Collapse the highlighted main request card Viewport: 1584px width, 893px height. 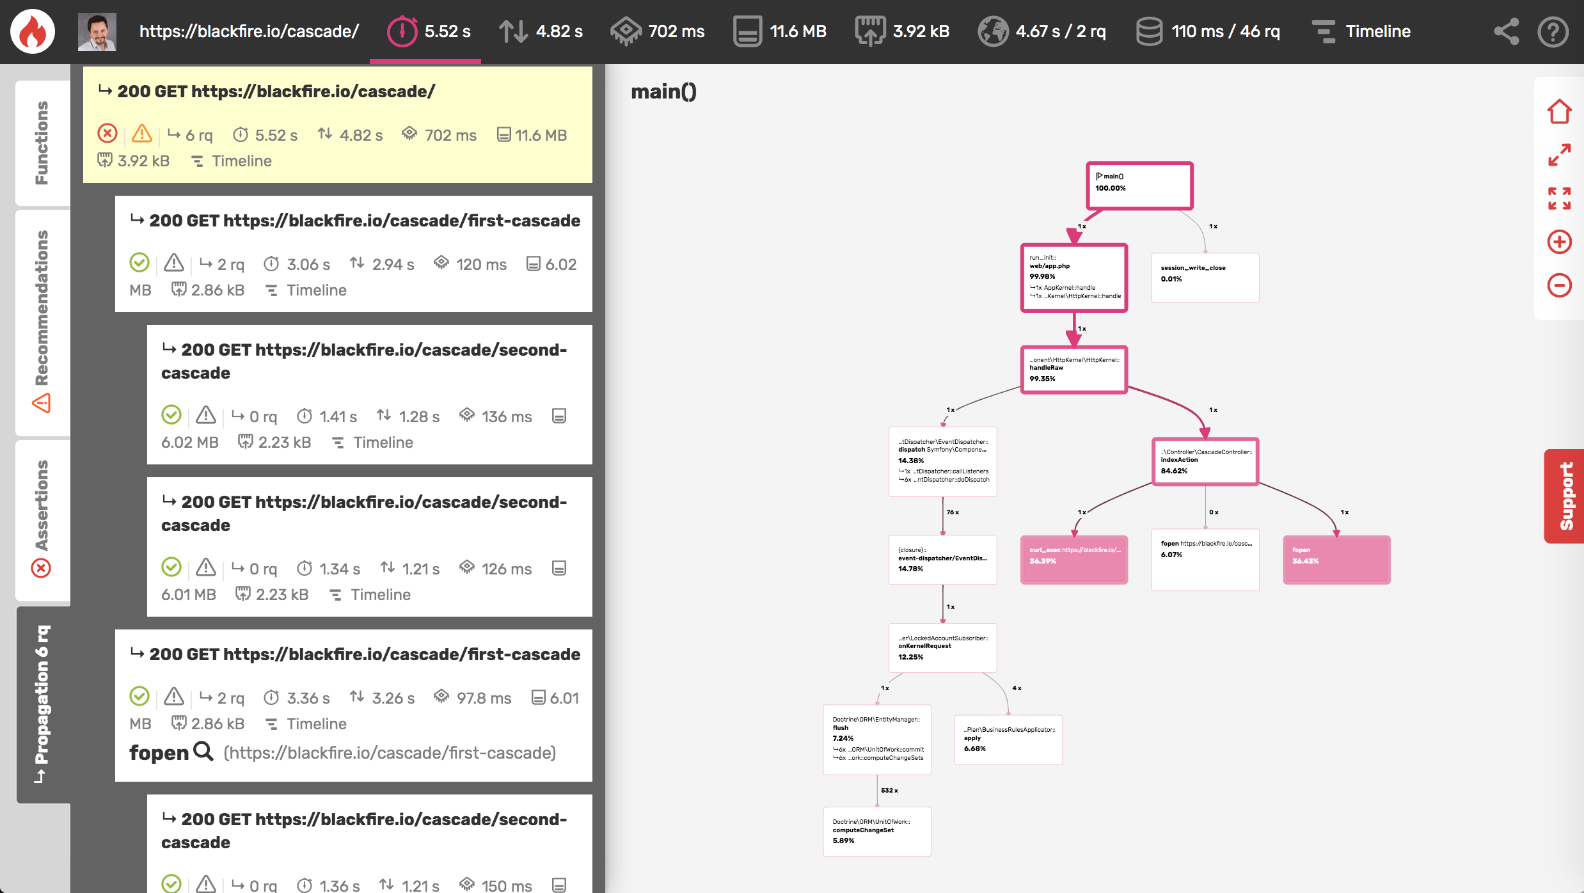tap(275, 91)
